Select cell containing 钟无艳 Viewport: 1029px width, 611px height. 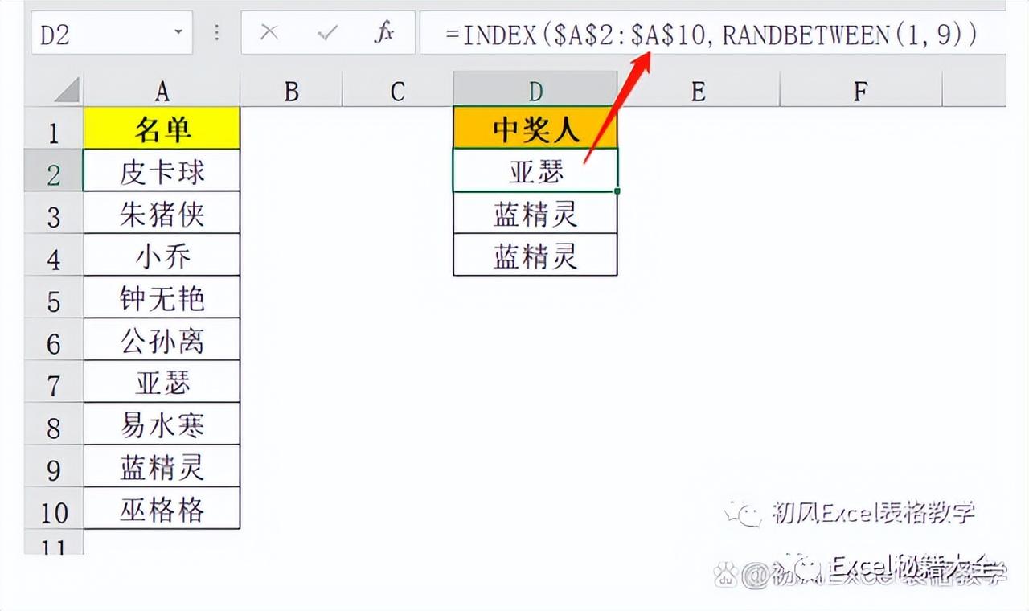[162, 297]
